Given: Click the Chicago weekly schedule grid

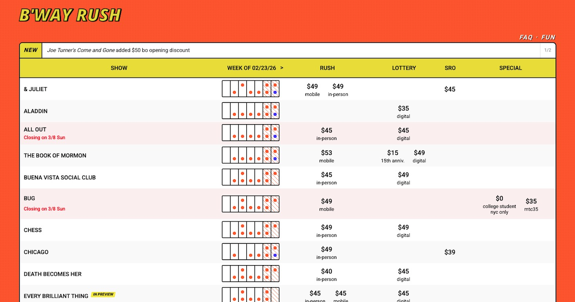Looking at the screenshot, I should tap(251, 252).
